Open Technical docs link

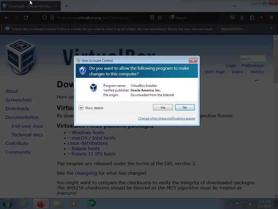[27, 135]
